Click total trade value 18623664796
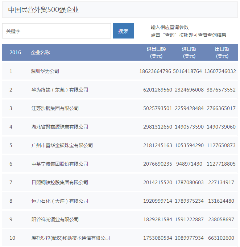240x247 pixels. [155, 71]
